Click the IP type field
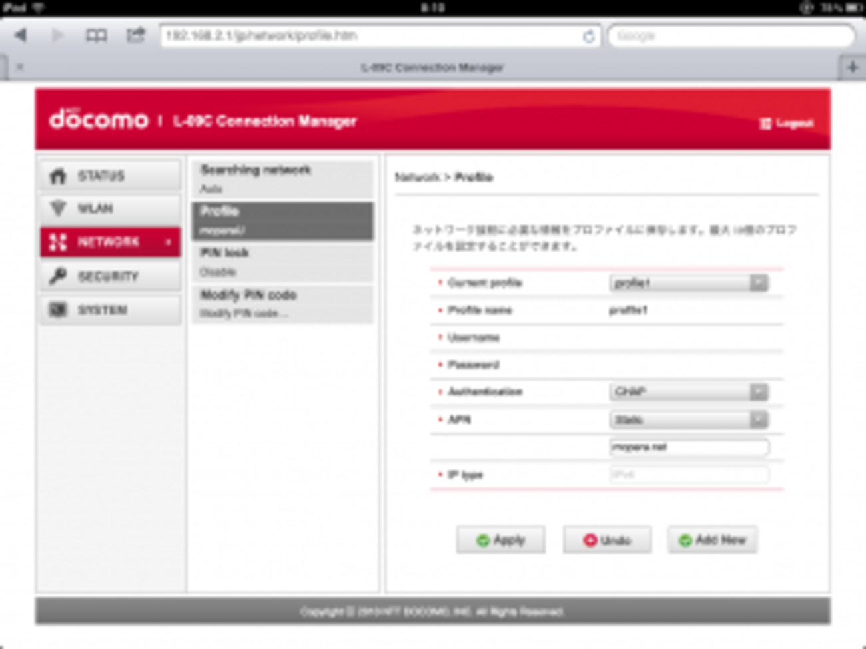Image resolution: width=866 pixels, height=649 pixels. point(689,475)
